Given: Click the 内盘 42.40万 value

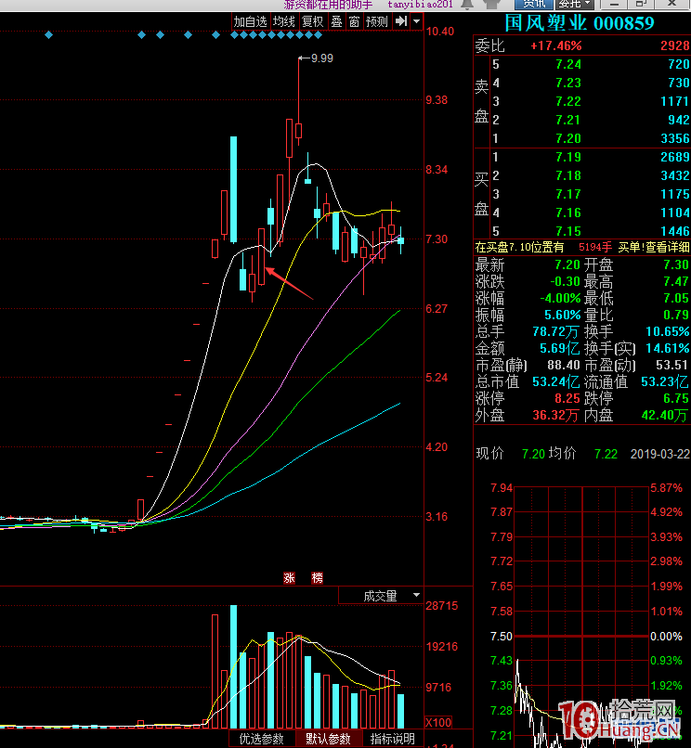Looking at the screenshot, I should tap(665, 415).
